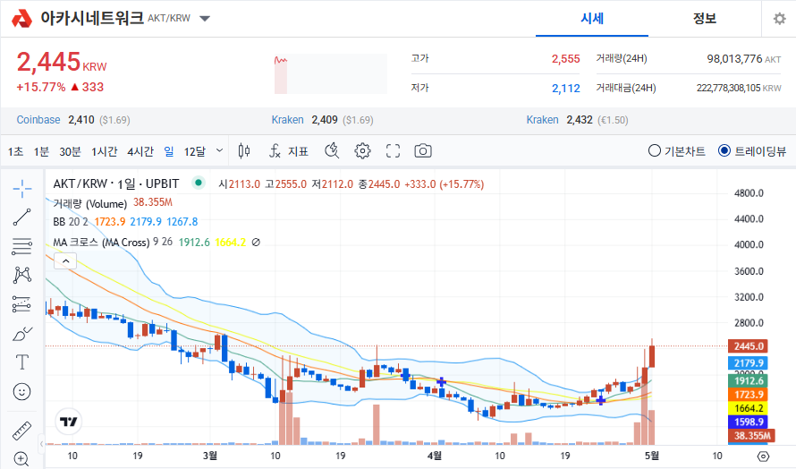Image resolution: width=796 pixels, height=469 pixels.
Task: Select the ruler measure tool
Action: click(x=21, y=431)
